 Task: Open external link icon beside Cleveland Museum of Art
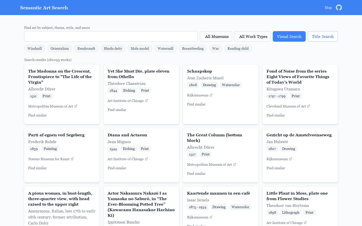[308, 106]
